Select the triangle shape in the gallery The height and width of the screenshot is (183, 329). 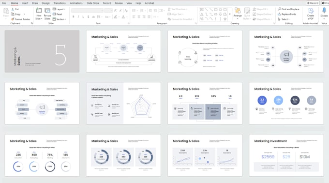click(202, 14)
